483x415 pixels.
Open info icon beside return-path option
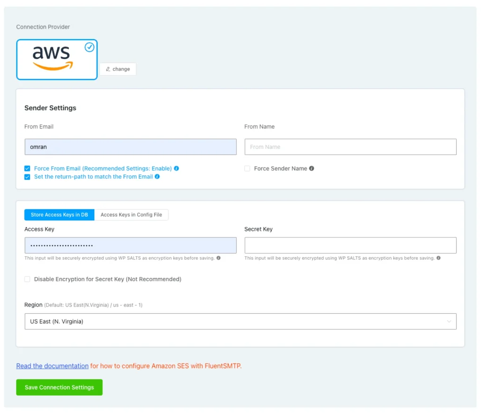click(157, 177)
